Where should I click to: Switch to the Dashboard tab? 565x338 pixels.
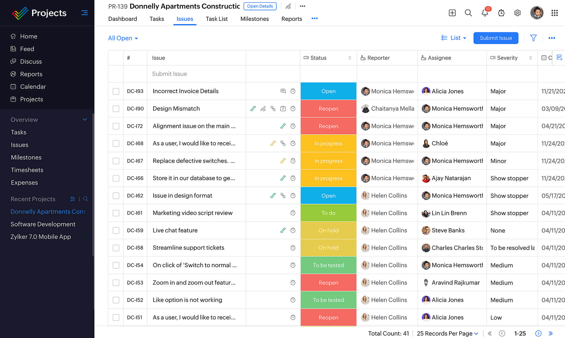[x=122, y=19]
